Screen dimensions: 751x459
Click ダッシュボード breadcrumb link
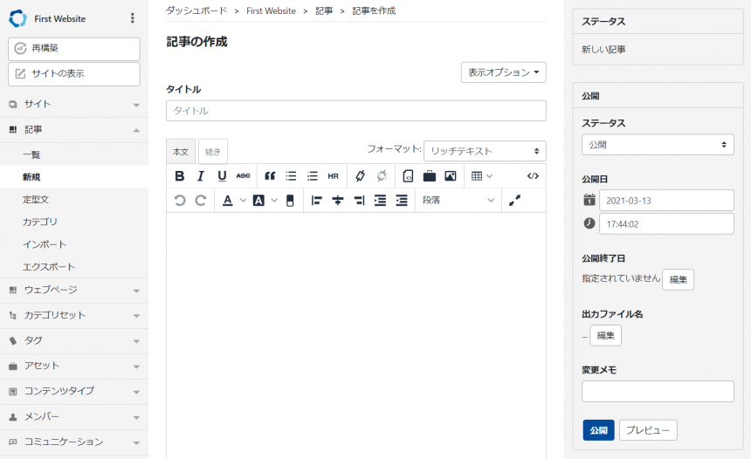point(196,10)
